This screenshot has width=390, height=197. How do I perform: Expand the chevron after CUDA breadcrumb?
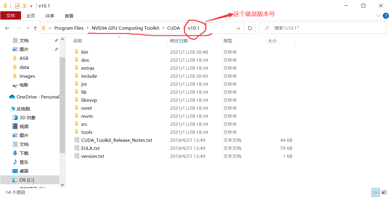coord(184,28)
